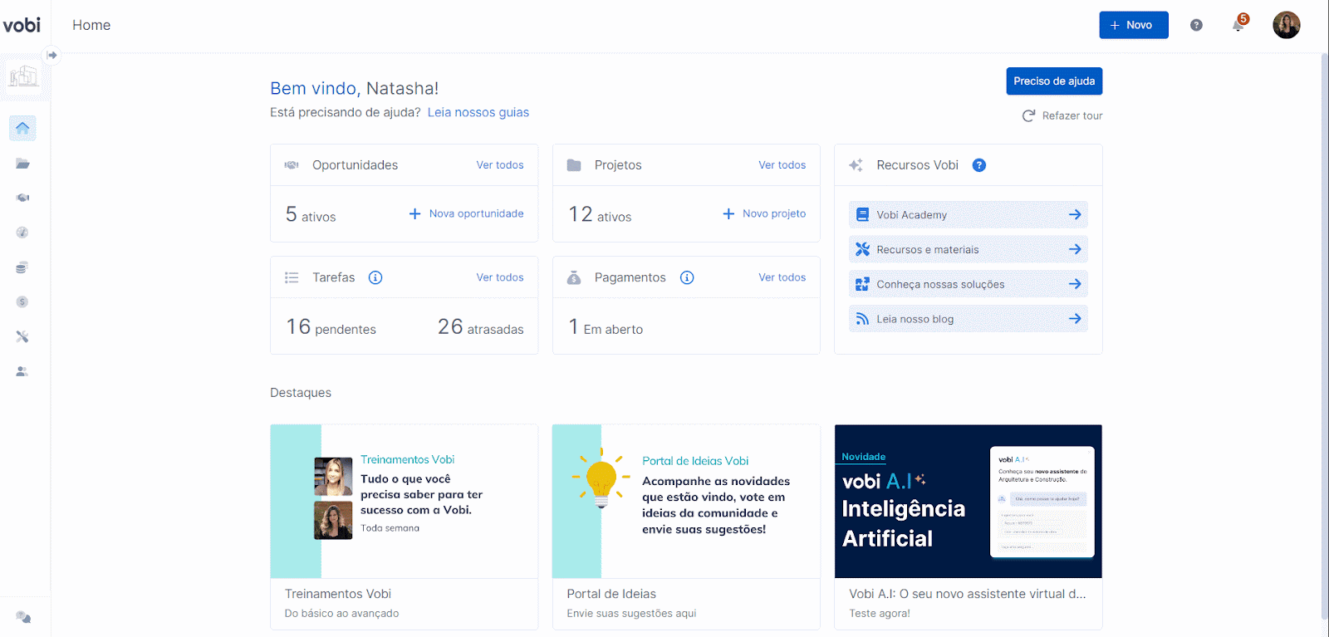Image resolution: width=1329 pixels, height=637 pixels.
Task: Open the user profile avatar
Action: coord(1287,25)
